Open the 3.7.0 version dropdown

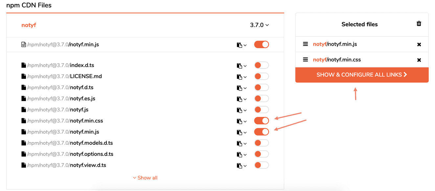click(x=259, y=25)
